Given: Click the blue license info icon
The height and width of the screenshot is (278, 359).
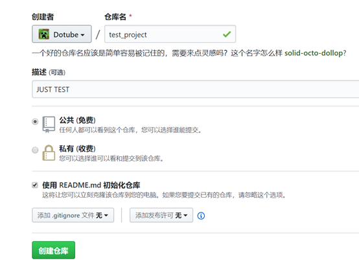Looking at the screenshot, I should [201, 216].
